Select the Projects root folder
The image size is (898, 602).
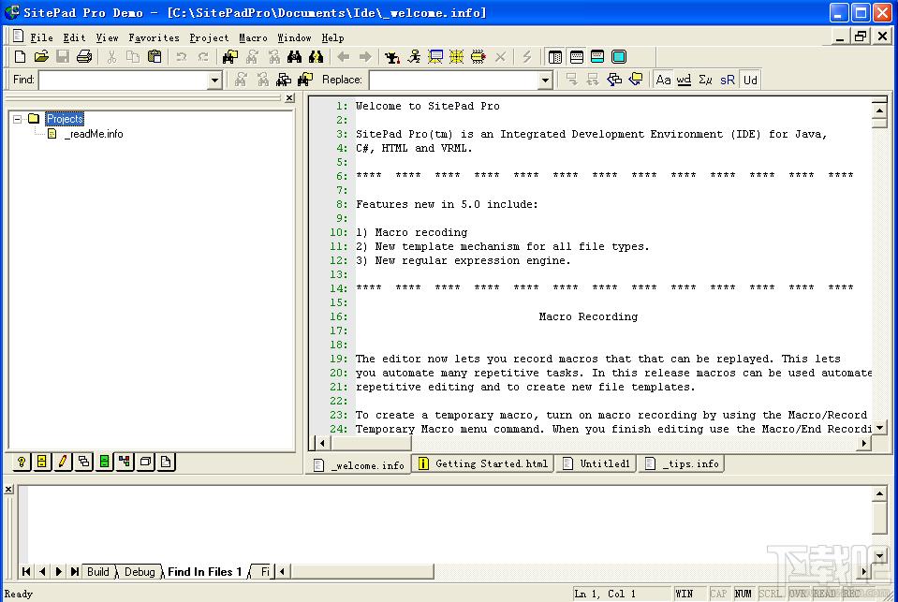[x=65, y=119]
